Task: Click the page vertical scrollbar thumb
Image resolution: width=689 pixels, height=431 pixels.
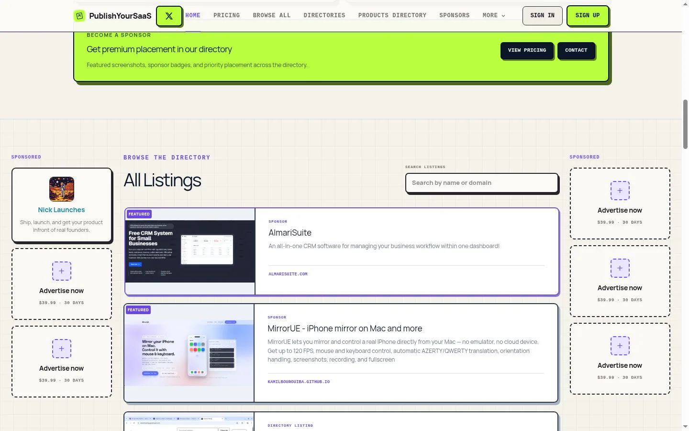Action: [685, 125]
